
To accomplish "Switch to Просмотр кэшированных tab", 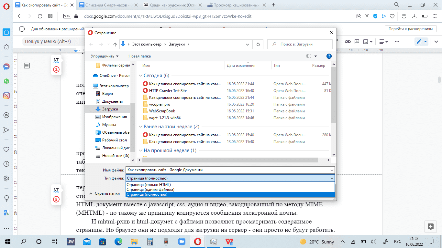I will coord(237,5).
